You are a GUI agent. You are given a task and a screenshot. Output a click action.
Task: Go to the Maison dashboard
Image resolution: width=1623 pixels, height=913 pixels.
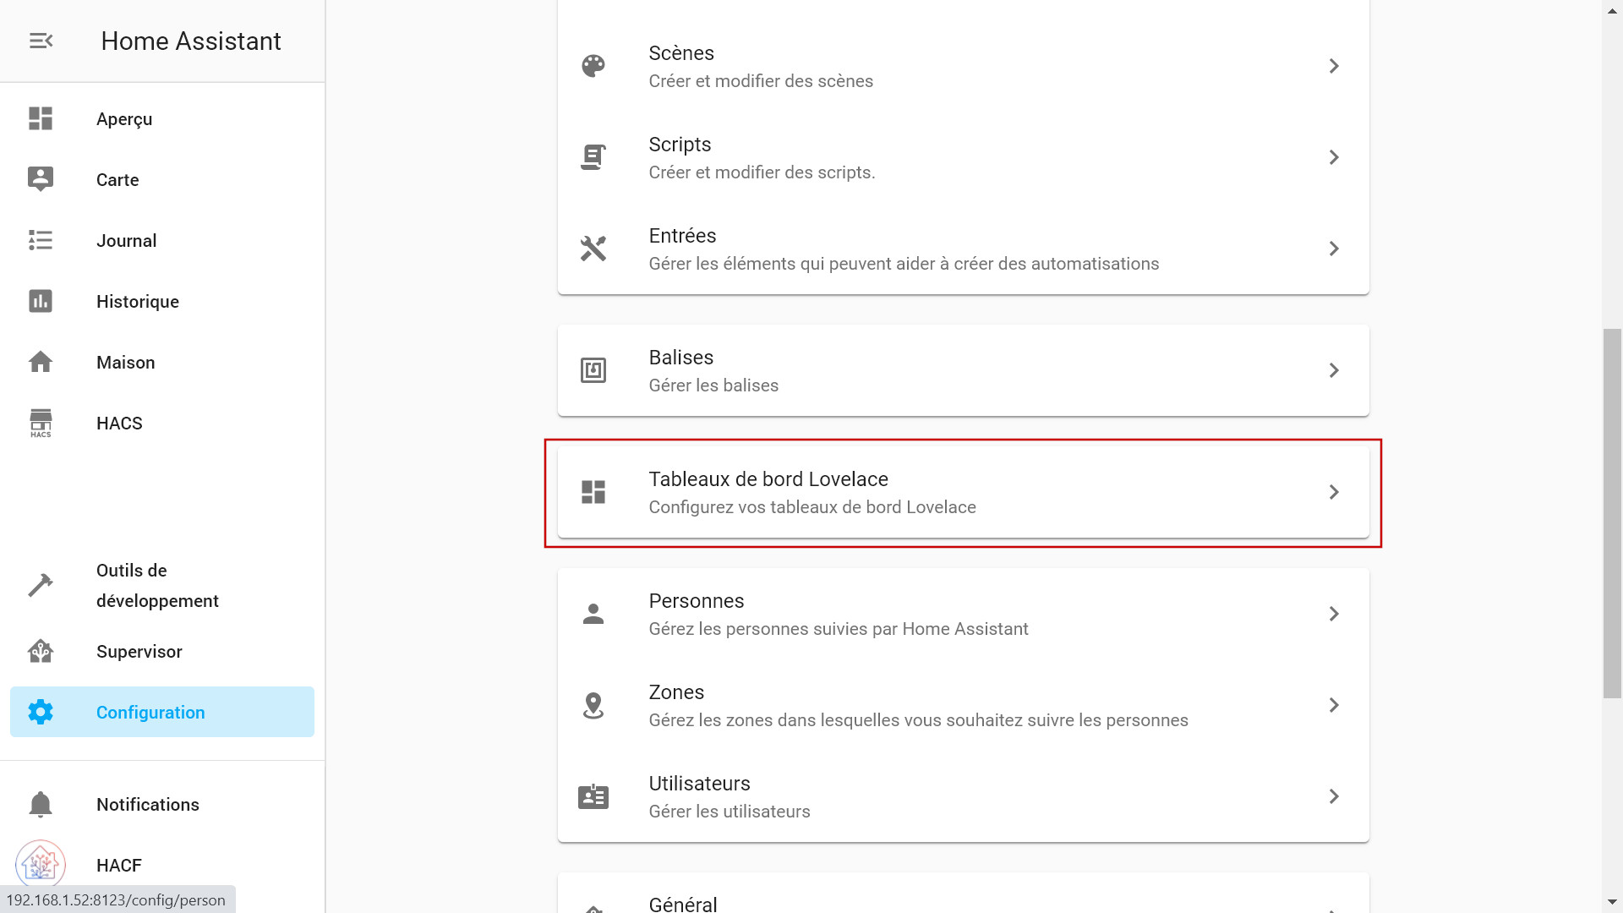click(162, 363)
